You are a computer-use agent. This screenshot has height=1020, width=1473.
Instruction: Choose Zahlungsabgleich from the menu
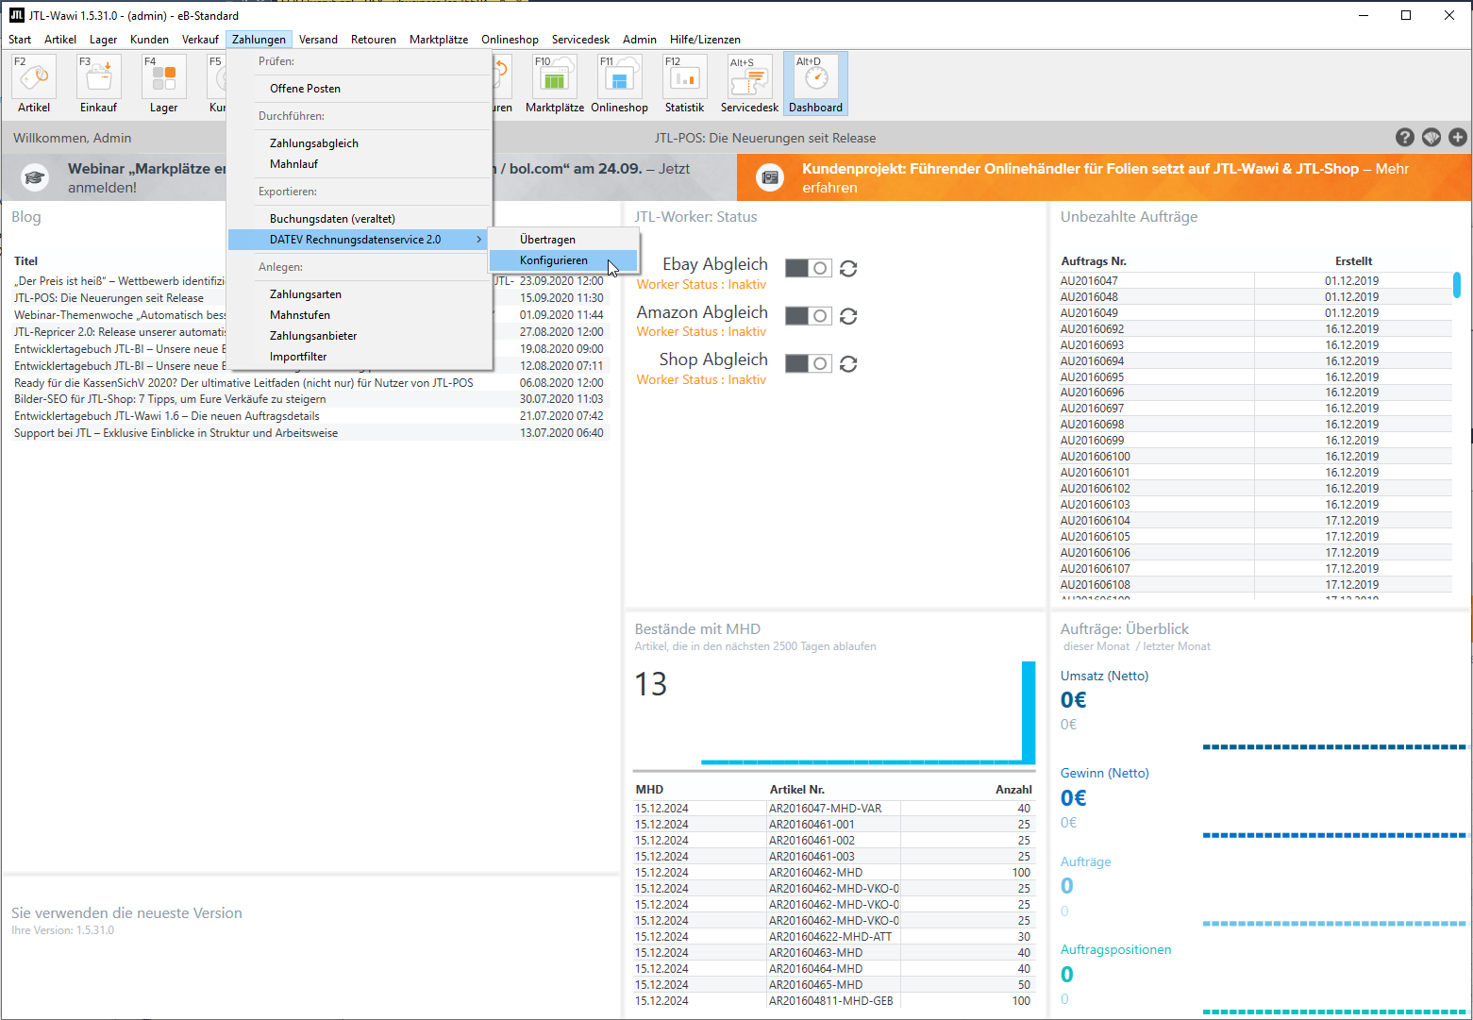(x=314, y=143)
